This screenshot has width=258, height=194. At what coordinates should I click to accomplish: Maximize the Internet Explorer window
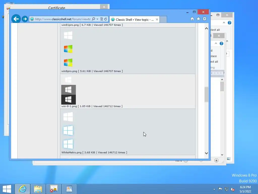[x=194, y=12]
